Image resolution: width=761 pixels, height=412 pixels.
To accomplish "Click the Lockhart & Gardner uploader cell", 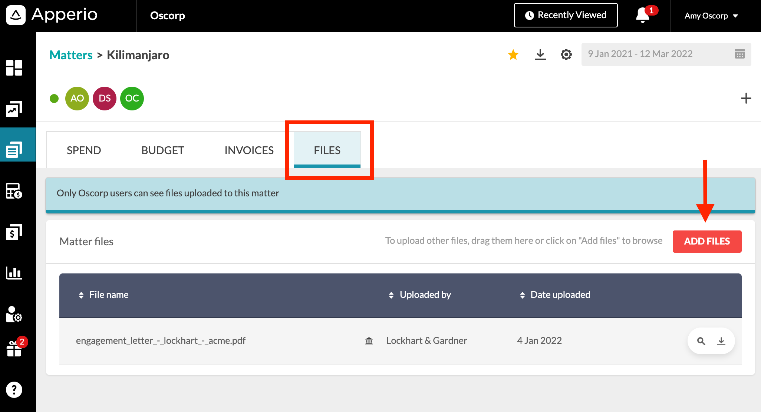I will coord(427,341).
